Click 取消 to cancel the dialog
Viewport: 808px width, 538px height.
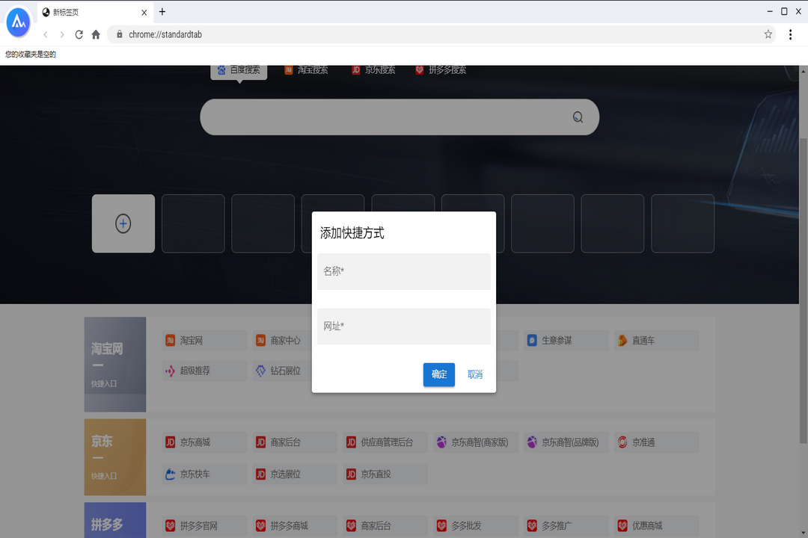click(474, 374)
